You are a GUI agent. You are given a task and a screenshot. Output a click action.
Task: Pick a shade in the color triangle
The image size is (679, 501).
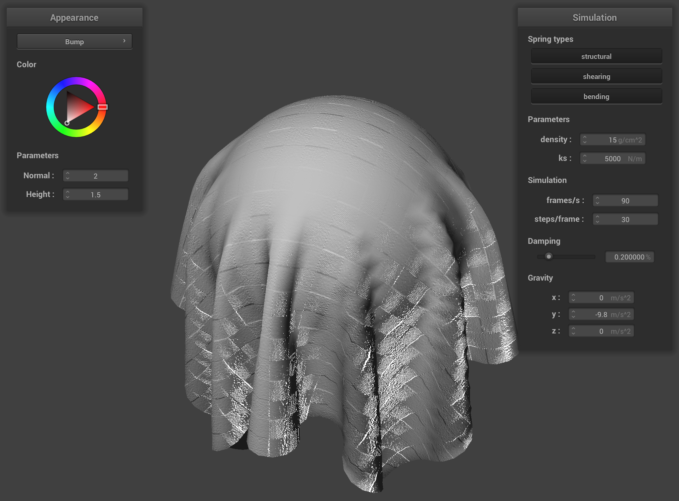pos(77,107)
